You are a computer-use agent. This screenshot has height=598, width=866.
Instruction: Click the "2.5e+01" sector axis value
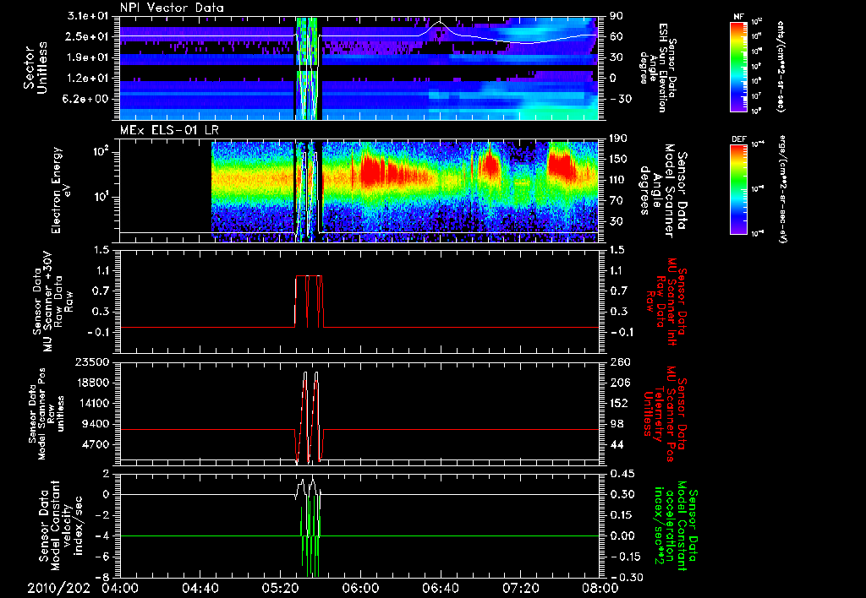[x=87, y=36]
